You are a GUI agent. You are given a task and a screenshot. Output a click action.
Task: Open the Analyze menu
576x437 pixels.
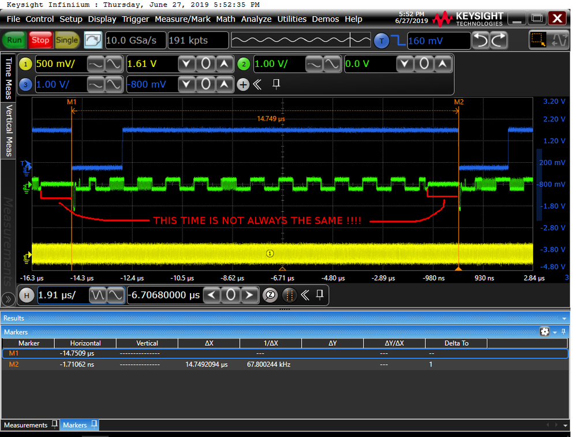coord(256,19)
